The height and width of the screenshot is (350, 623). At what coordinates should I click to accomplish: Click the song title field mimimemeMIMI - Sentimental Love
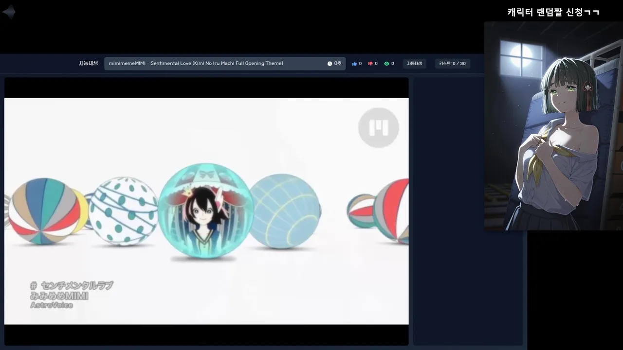(x=225, y=64)
